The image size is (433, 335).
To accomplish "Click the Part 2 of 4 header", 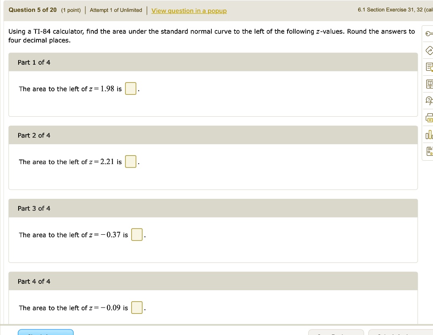I will click(34, 135).
